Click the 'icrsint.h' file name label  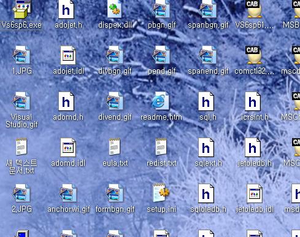coord(255,117)
